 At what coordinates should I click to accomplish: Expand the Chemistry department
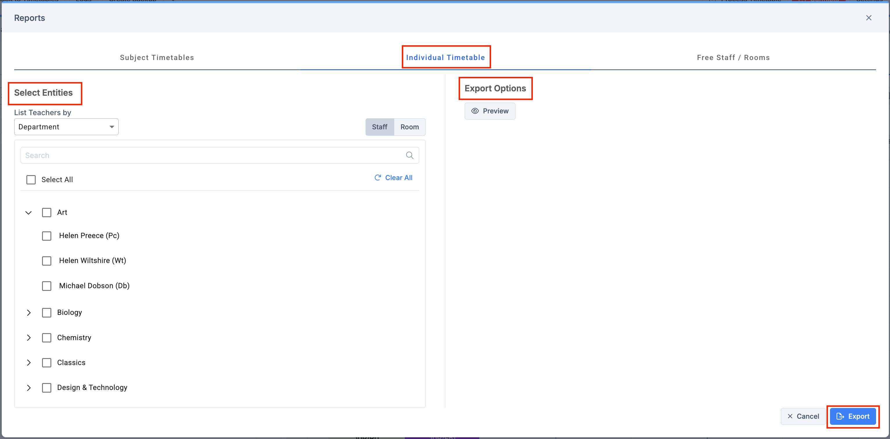point(29,338)
